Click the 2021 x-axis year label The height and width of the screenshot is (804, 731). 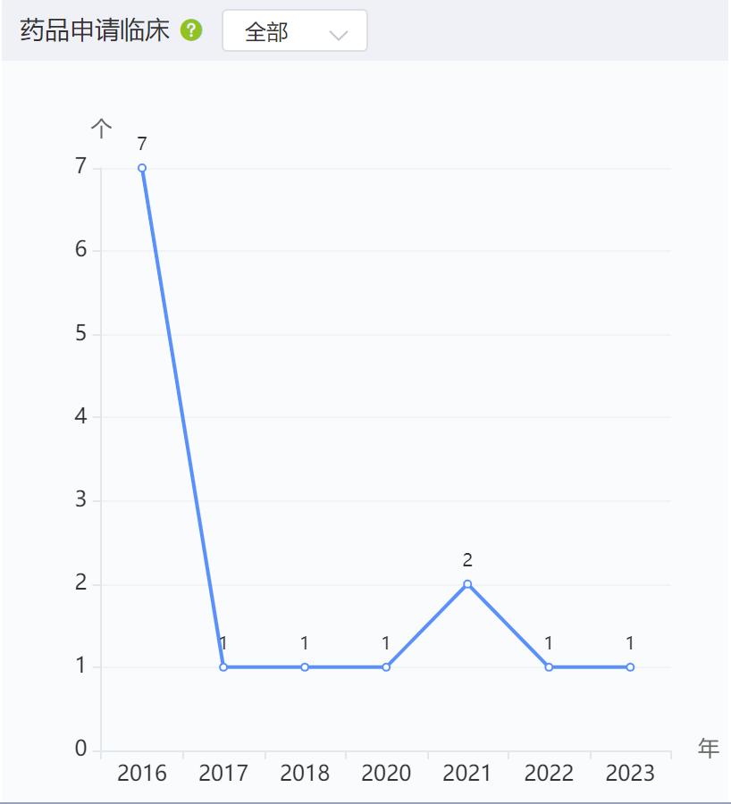(467, 774)
